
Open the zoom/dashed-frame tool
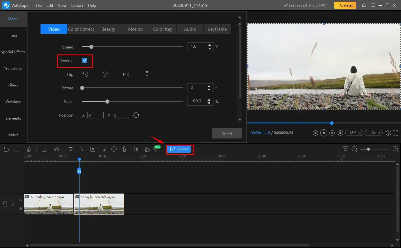pos(82,149)
